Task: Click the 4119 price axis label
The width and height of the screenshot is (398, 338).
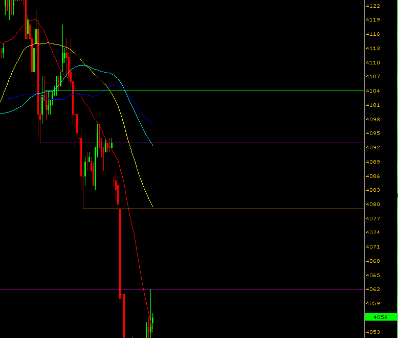Action: tap(373, 20)
